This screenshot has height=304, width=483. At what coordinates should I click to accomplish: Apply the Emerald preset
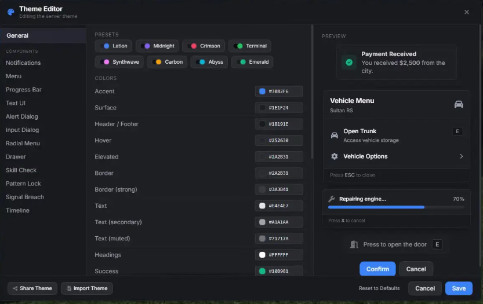[x=252, y=62]
